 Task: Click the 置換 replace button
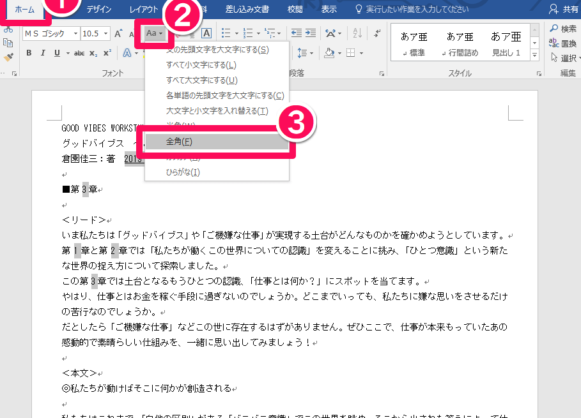[563, 43]
